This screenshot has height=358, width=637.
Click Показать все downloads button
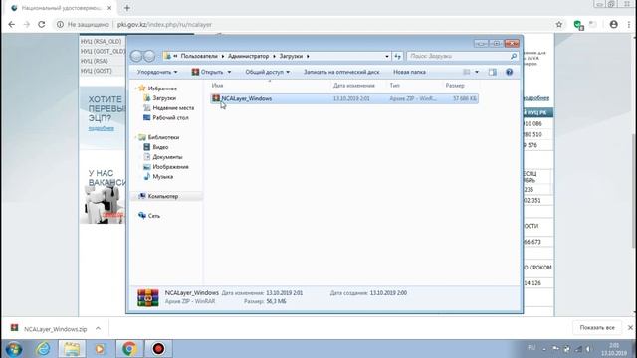point(597,327)
